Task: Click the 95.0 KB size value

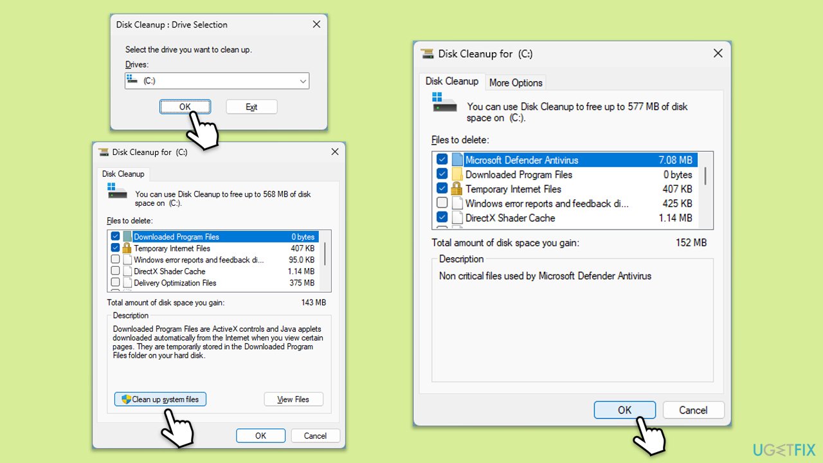Action: click(302, 260)
